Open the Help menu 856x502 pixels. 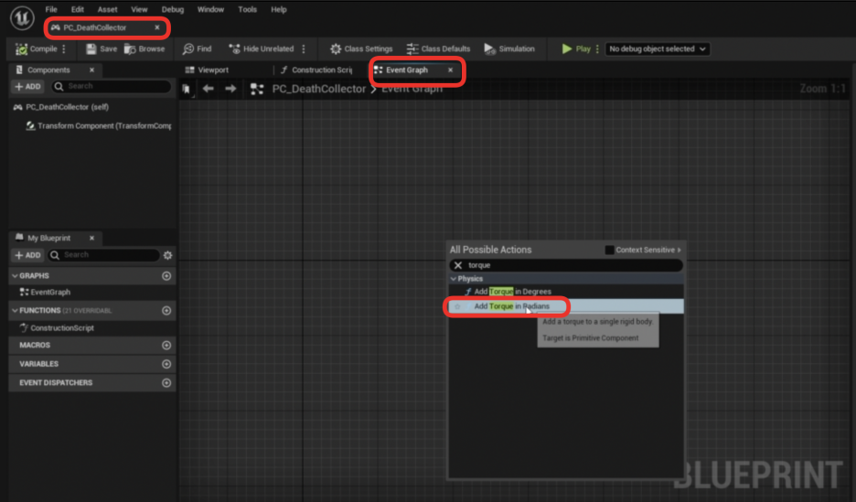279,9
